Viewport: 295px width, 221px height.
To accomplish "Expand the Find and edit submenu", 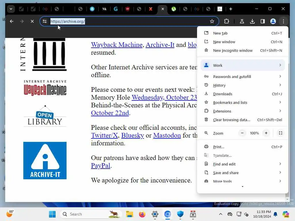I will 243,164.
